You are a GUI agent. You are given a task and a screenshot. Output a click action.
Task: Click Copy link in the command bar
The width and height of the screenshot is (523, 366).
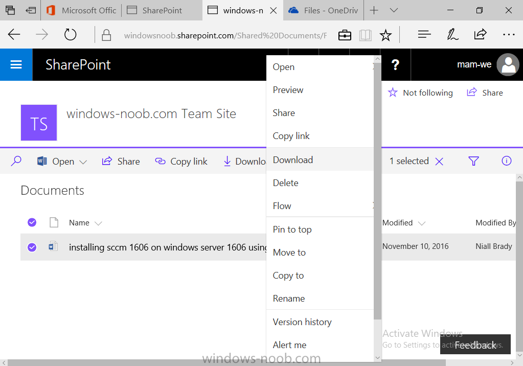coord(181,161)
